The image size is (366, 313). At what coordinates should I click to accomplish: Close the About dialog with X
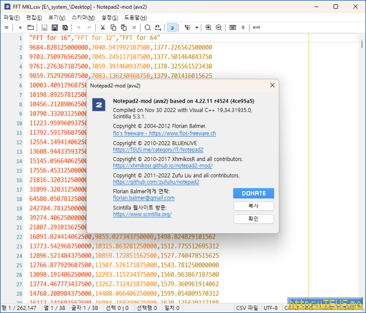pyautogui.click(x=272, y=85)
